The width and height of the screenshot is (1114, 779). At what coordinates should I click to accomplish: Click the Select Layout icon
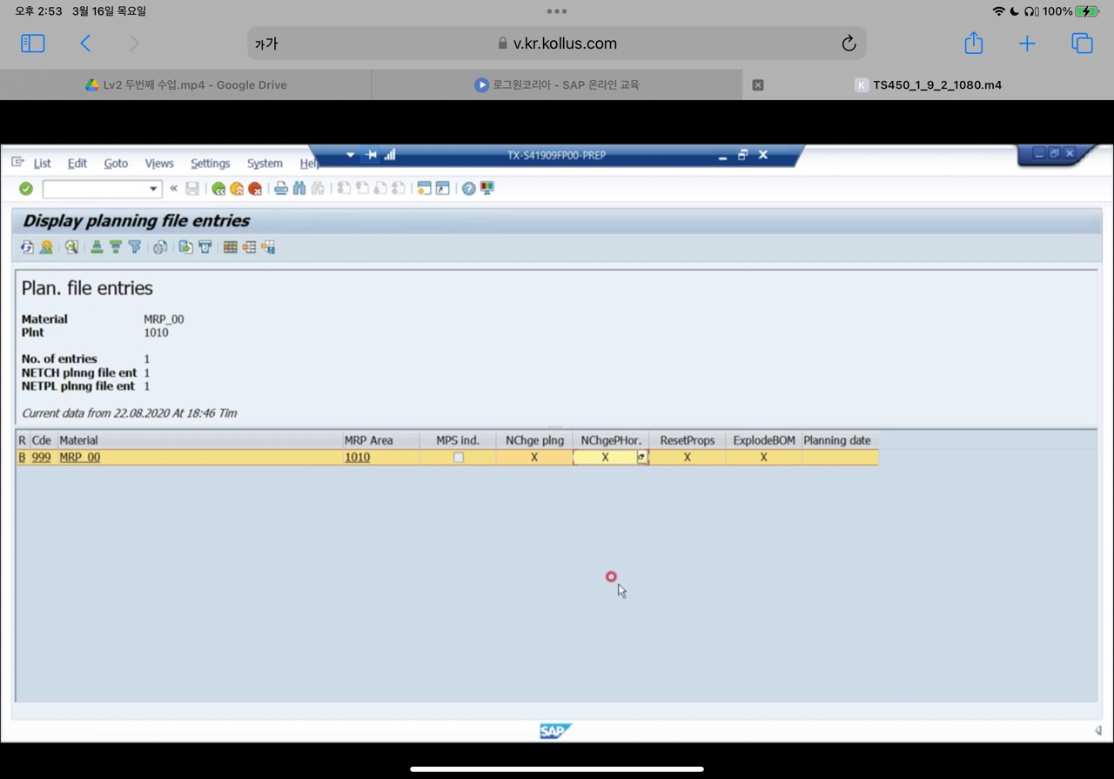[249, 248]
